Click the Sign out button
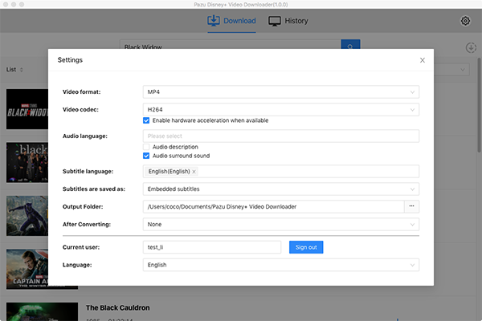The height and width of the screenshot is (321, 482). [306, 247]
